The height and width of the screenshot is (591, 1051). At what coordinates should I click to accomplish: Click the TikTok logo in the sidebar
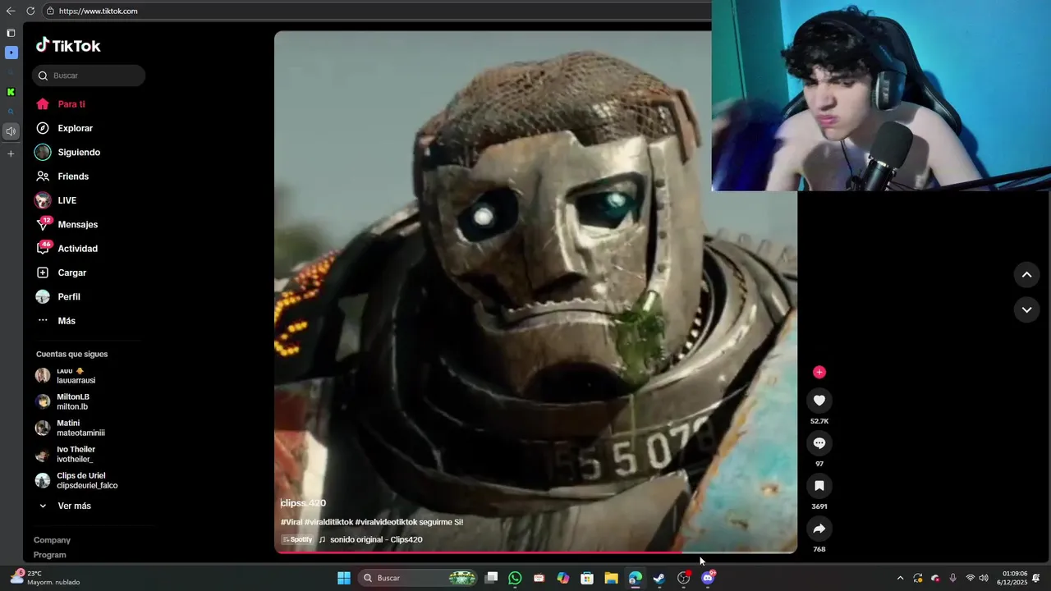pos(68,46)
